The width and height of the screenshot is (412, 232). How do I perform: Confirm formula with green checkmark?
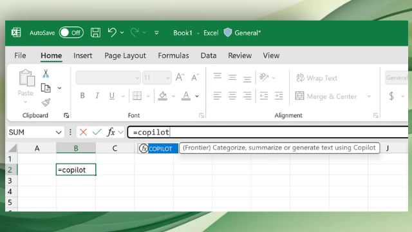(x=97, y=132)
